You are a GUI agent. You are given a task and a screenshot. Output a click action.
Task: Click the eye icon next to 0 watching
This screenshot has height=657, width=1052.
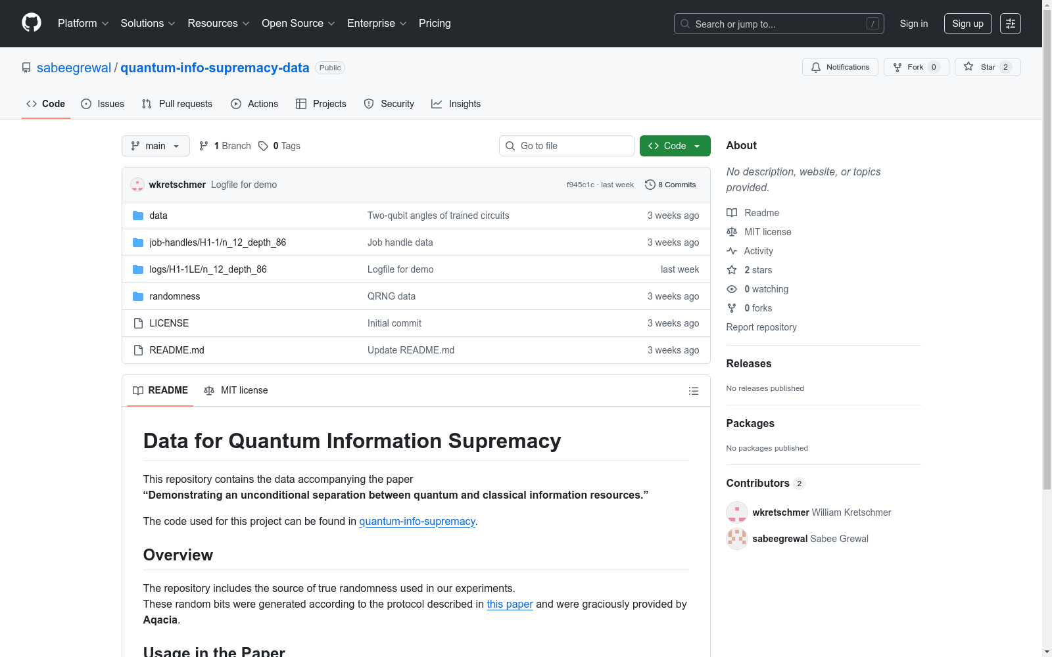732,289
